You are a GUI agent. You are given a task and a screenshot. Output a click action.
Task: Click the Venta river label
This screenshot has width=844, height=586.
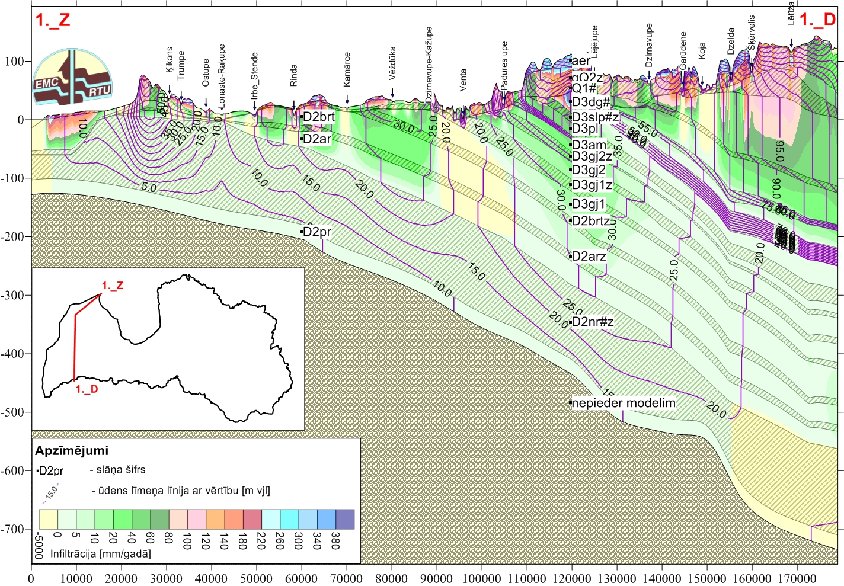coord(463,80)
